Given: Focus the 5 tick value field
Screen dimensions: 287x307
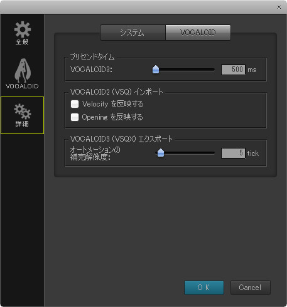Looking at the screenshot, I should point(233,153).
